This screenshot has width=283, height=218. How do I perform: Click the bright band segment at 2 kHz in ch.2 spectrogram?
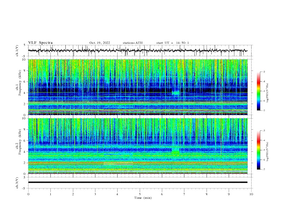(x=118, y=163)
